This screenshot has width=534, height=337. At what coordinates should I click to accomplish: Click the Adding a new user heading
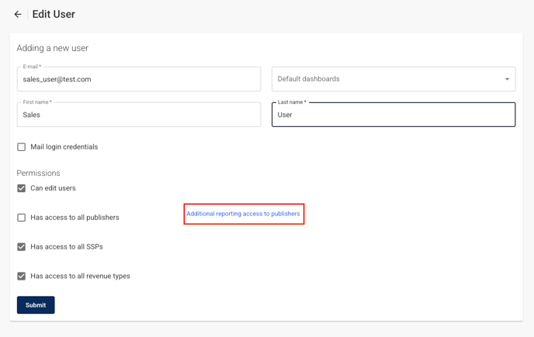pyautogui.click(x=53, y=48)
